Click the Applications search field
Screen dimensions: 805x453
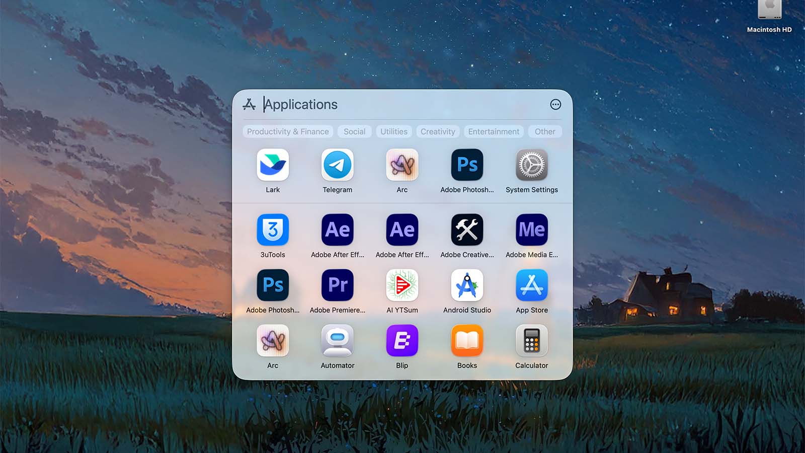[x=403, y=104]
